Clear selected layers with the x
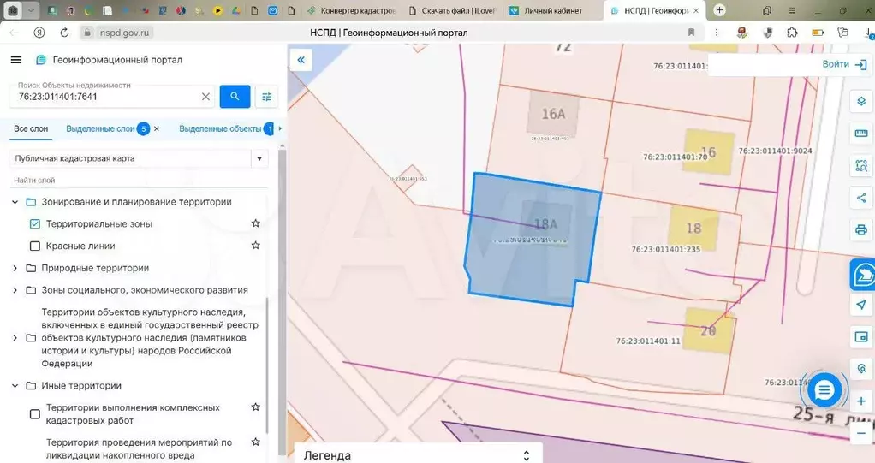 click(157, 129)
